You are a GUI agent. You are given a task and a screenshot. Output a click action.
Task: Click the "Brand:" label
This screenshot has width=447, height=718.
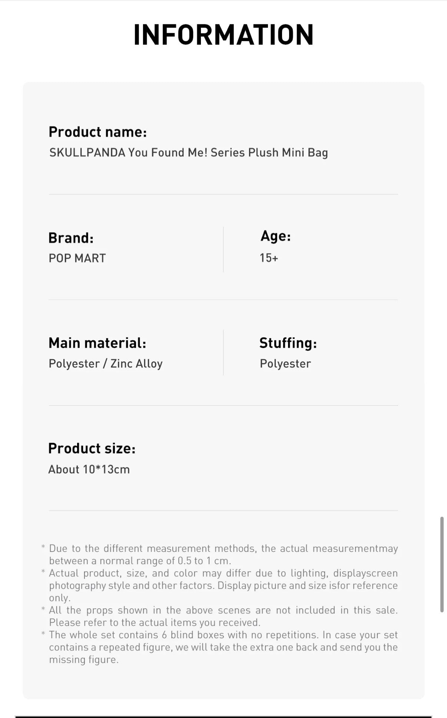[x=71, y=238]
